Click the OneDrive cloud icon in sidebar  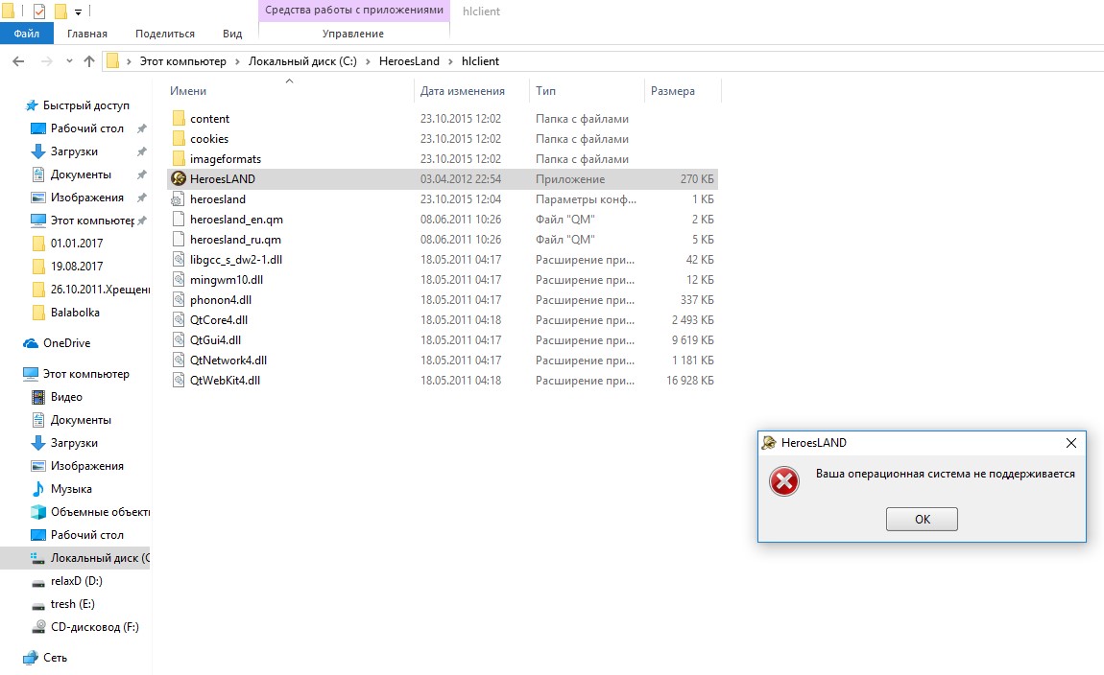tap(30, 343)
